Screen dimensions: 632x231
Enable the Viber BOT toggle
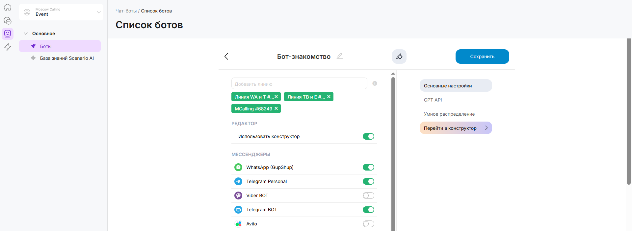(368, 196)
